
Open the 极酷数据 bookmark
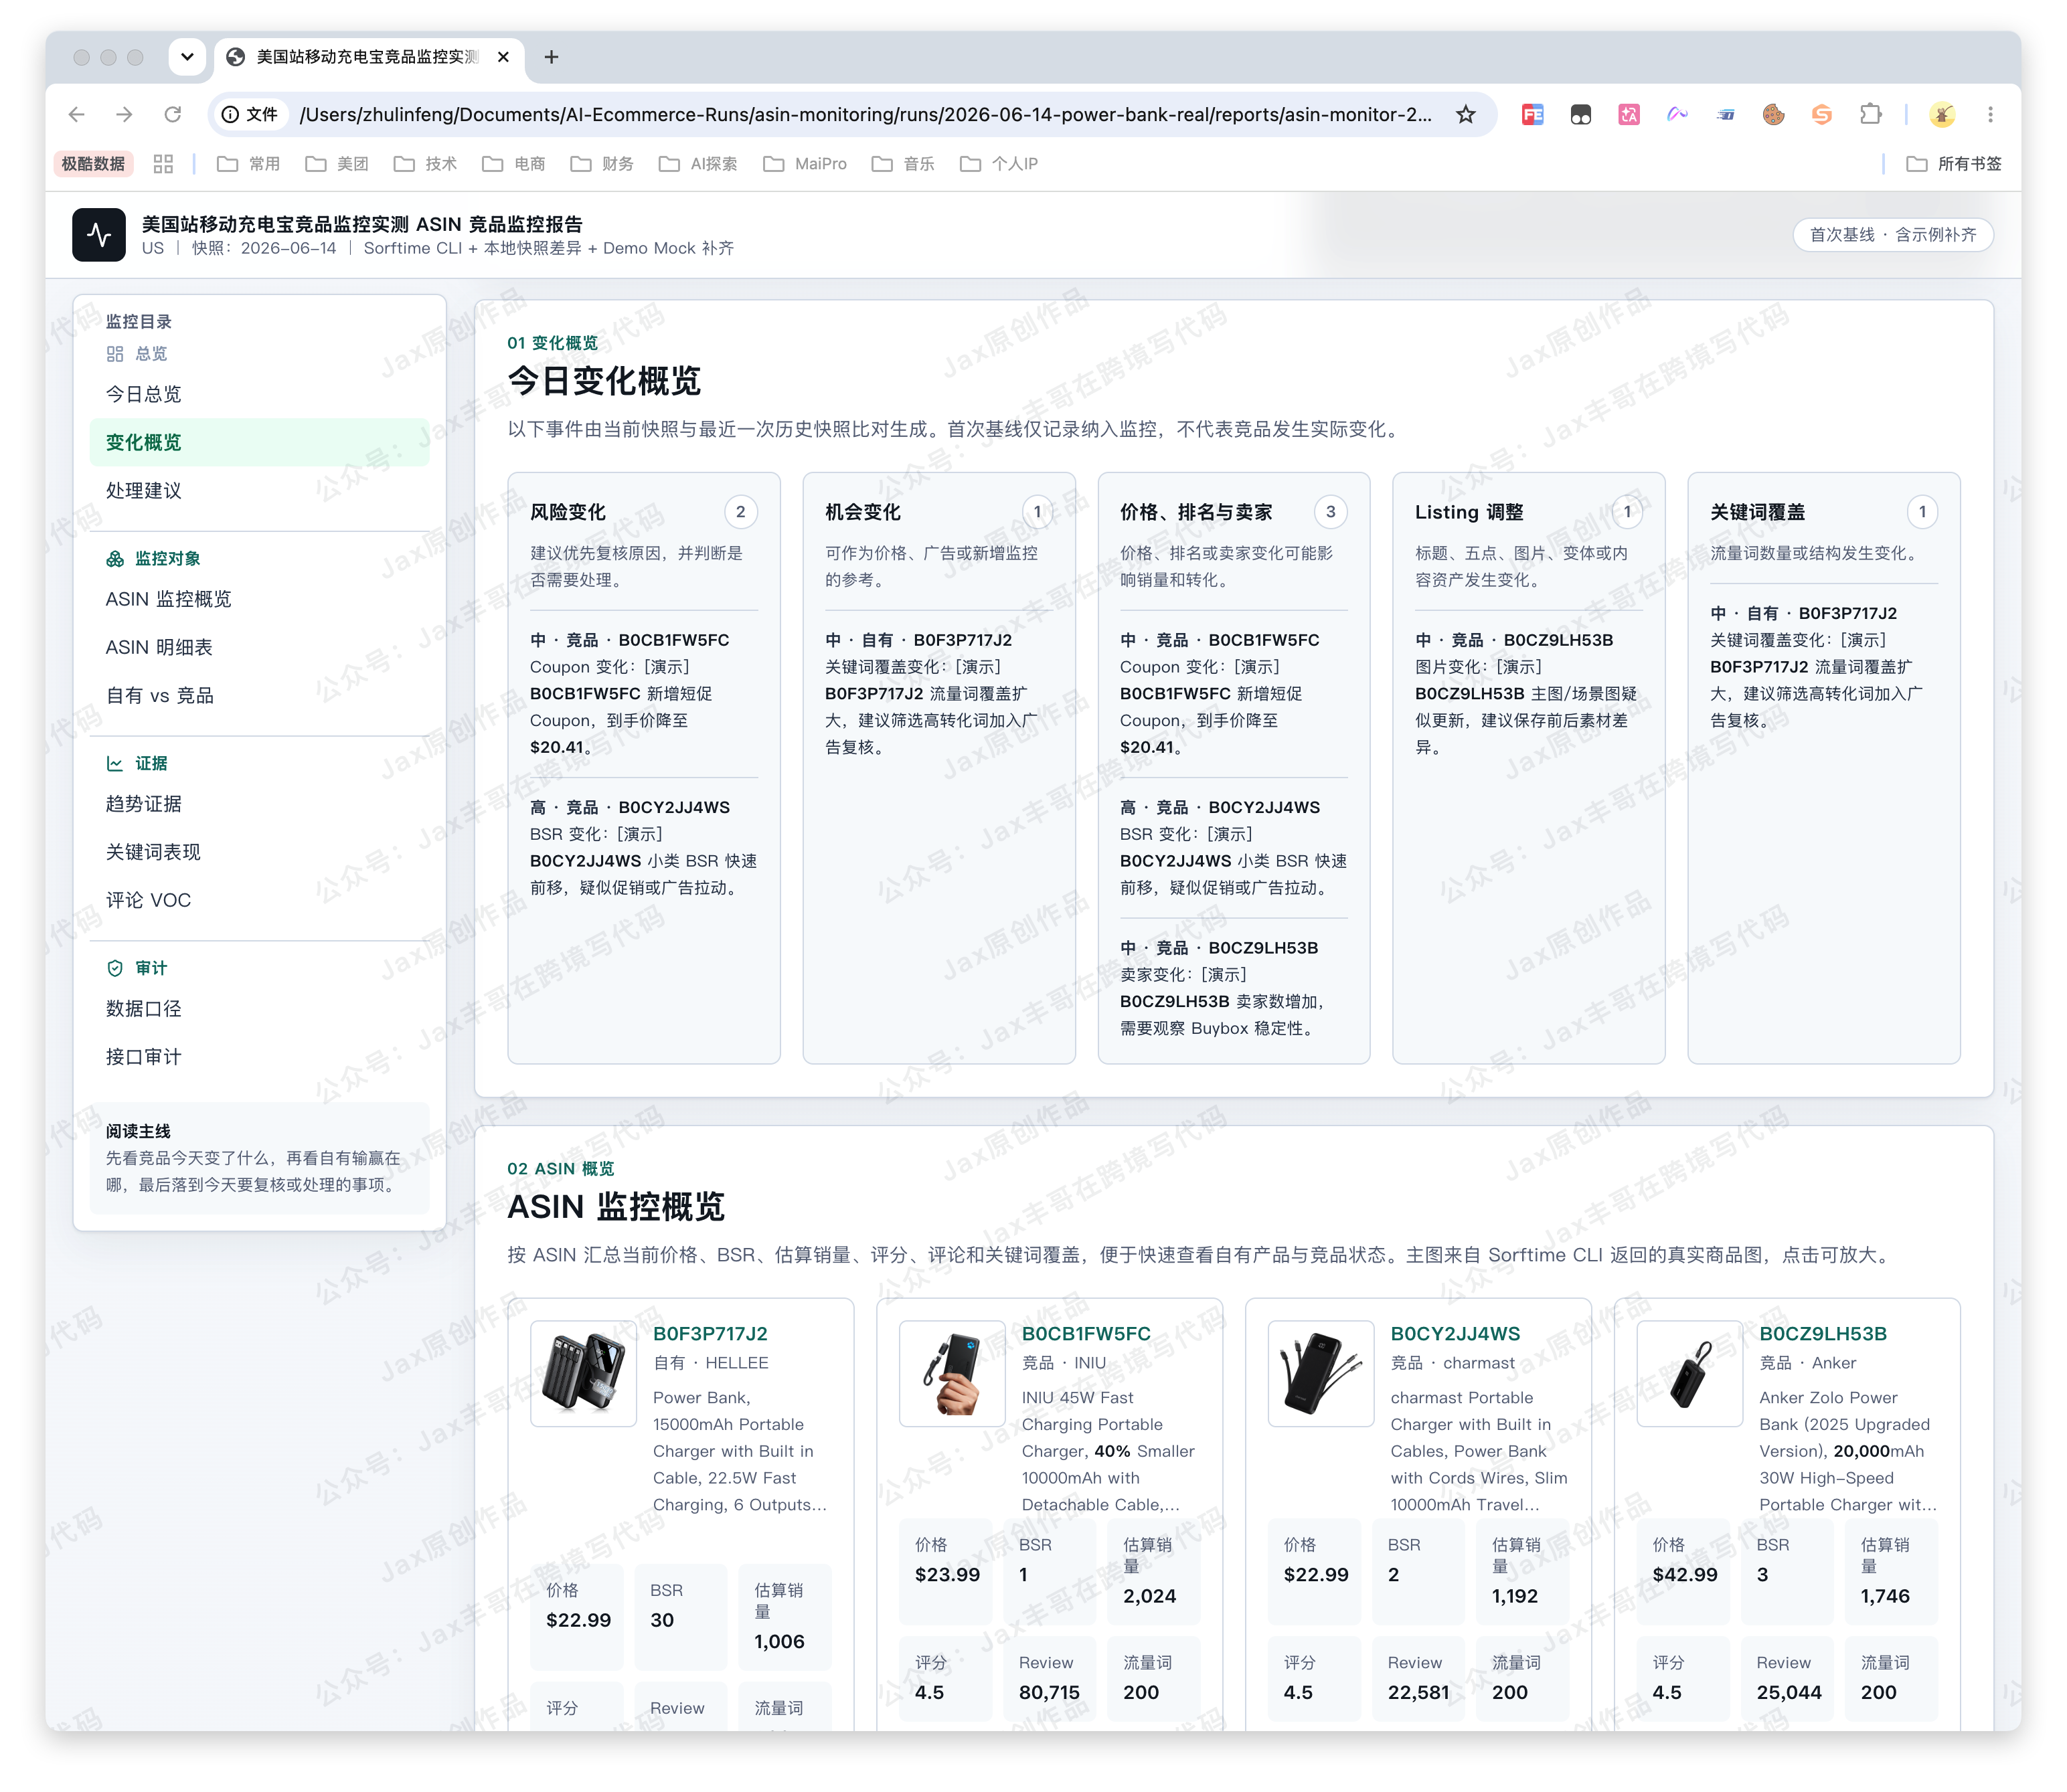coord(93,164)
